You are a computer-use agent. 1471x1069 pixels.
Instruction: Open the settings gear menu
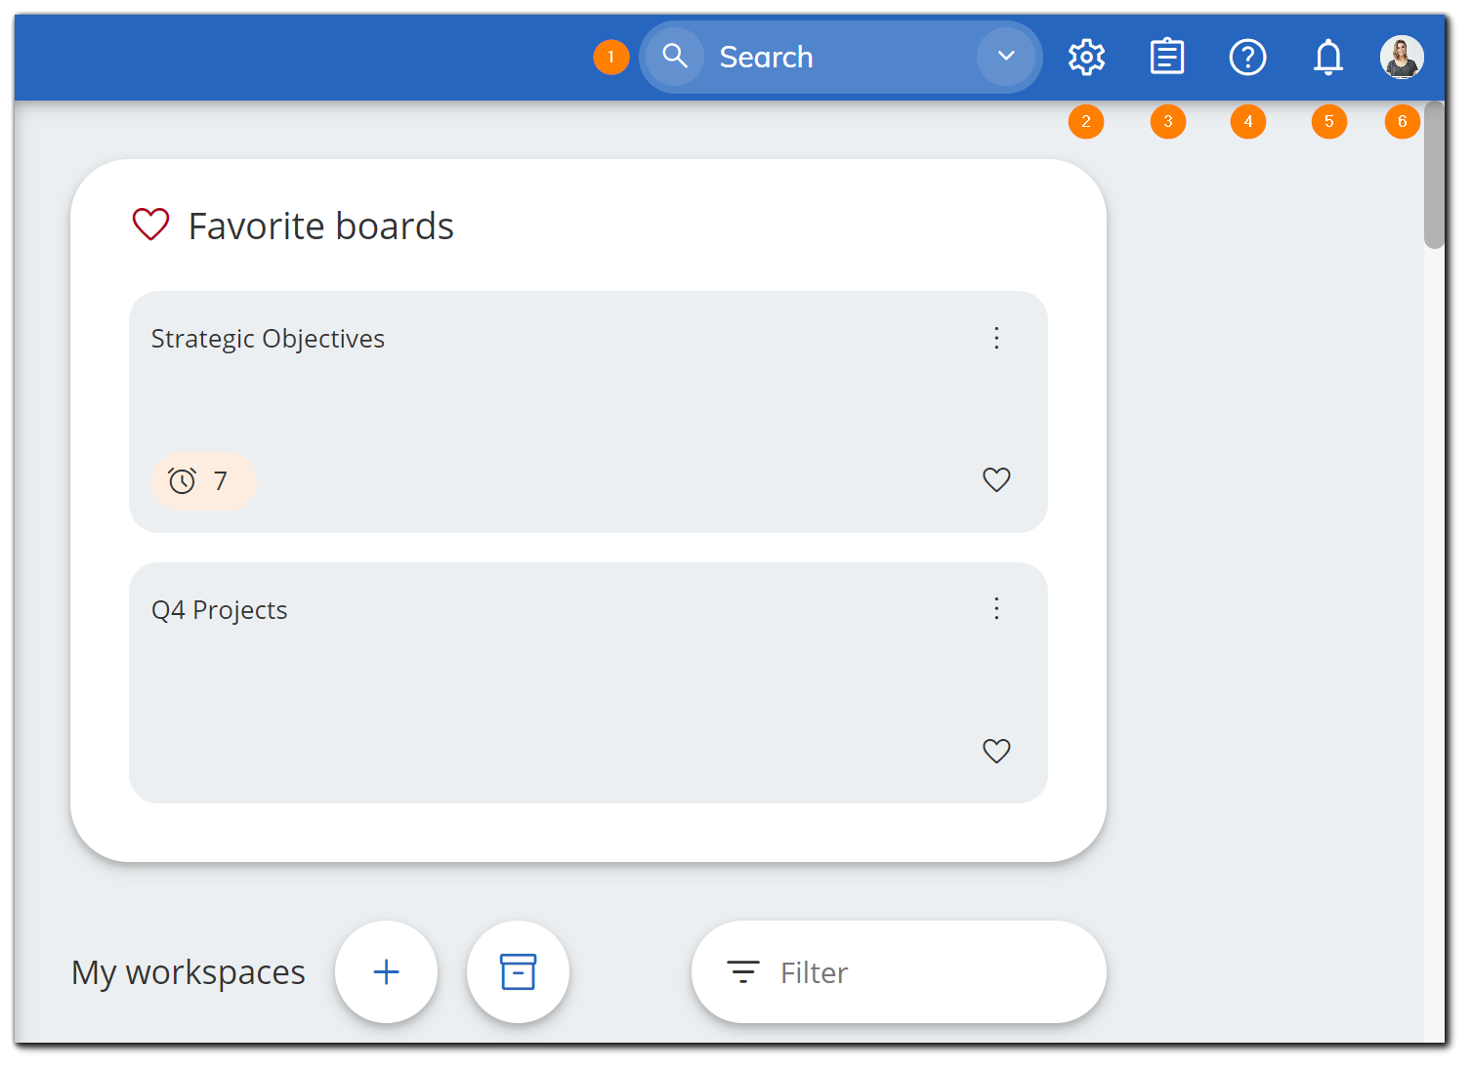(1086, 57)
